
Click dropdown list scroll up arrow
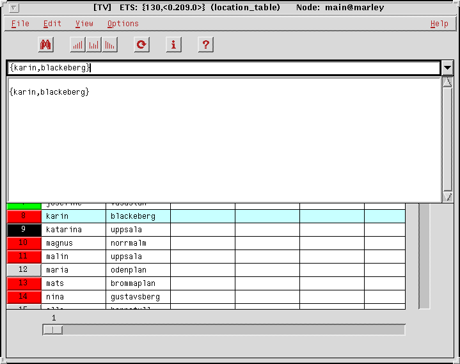click(x=447, y=83)
